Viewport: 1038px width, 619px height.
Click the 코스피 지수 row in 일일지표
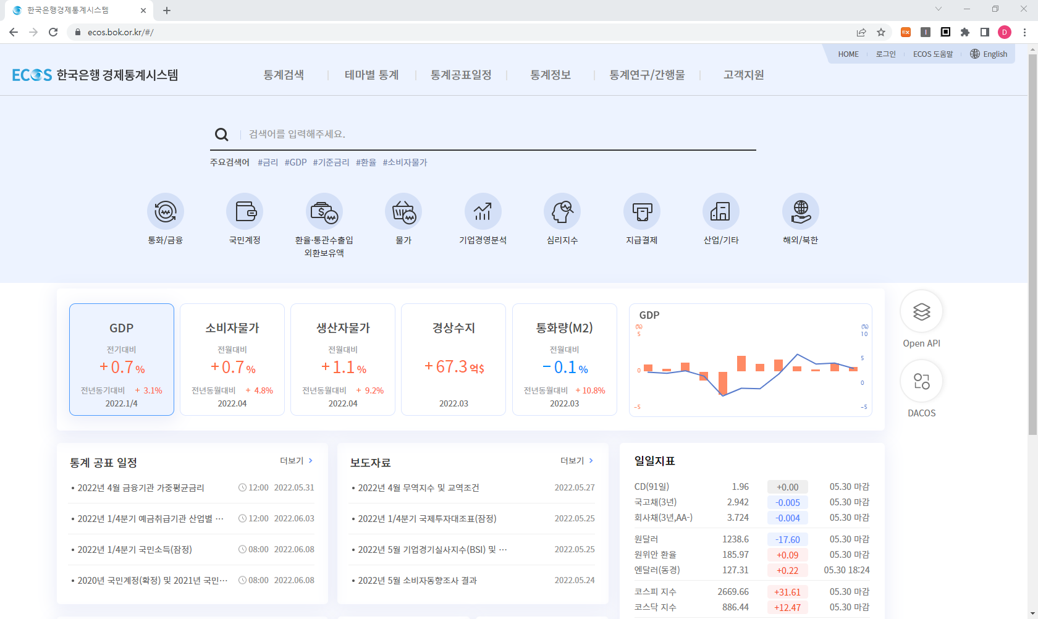(x=752, y=592)
